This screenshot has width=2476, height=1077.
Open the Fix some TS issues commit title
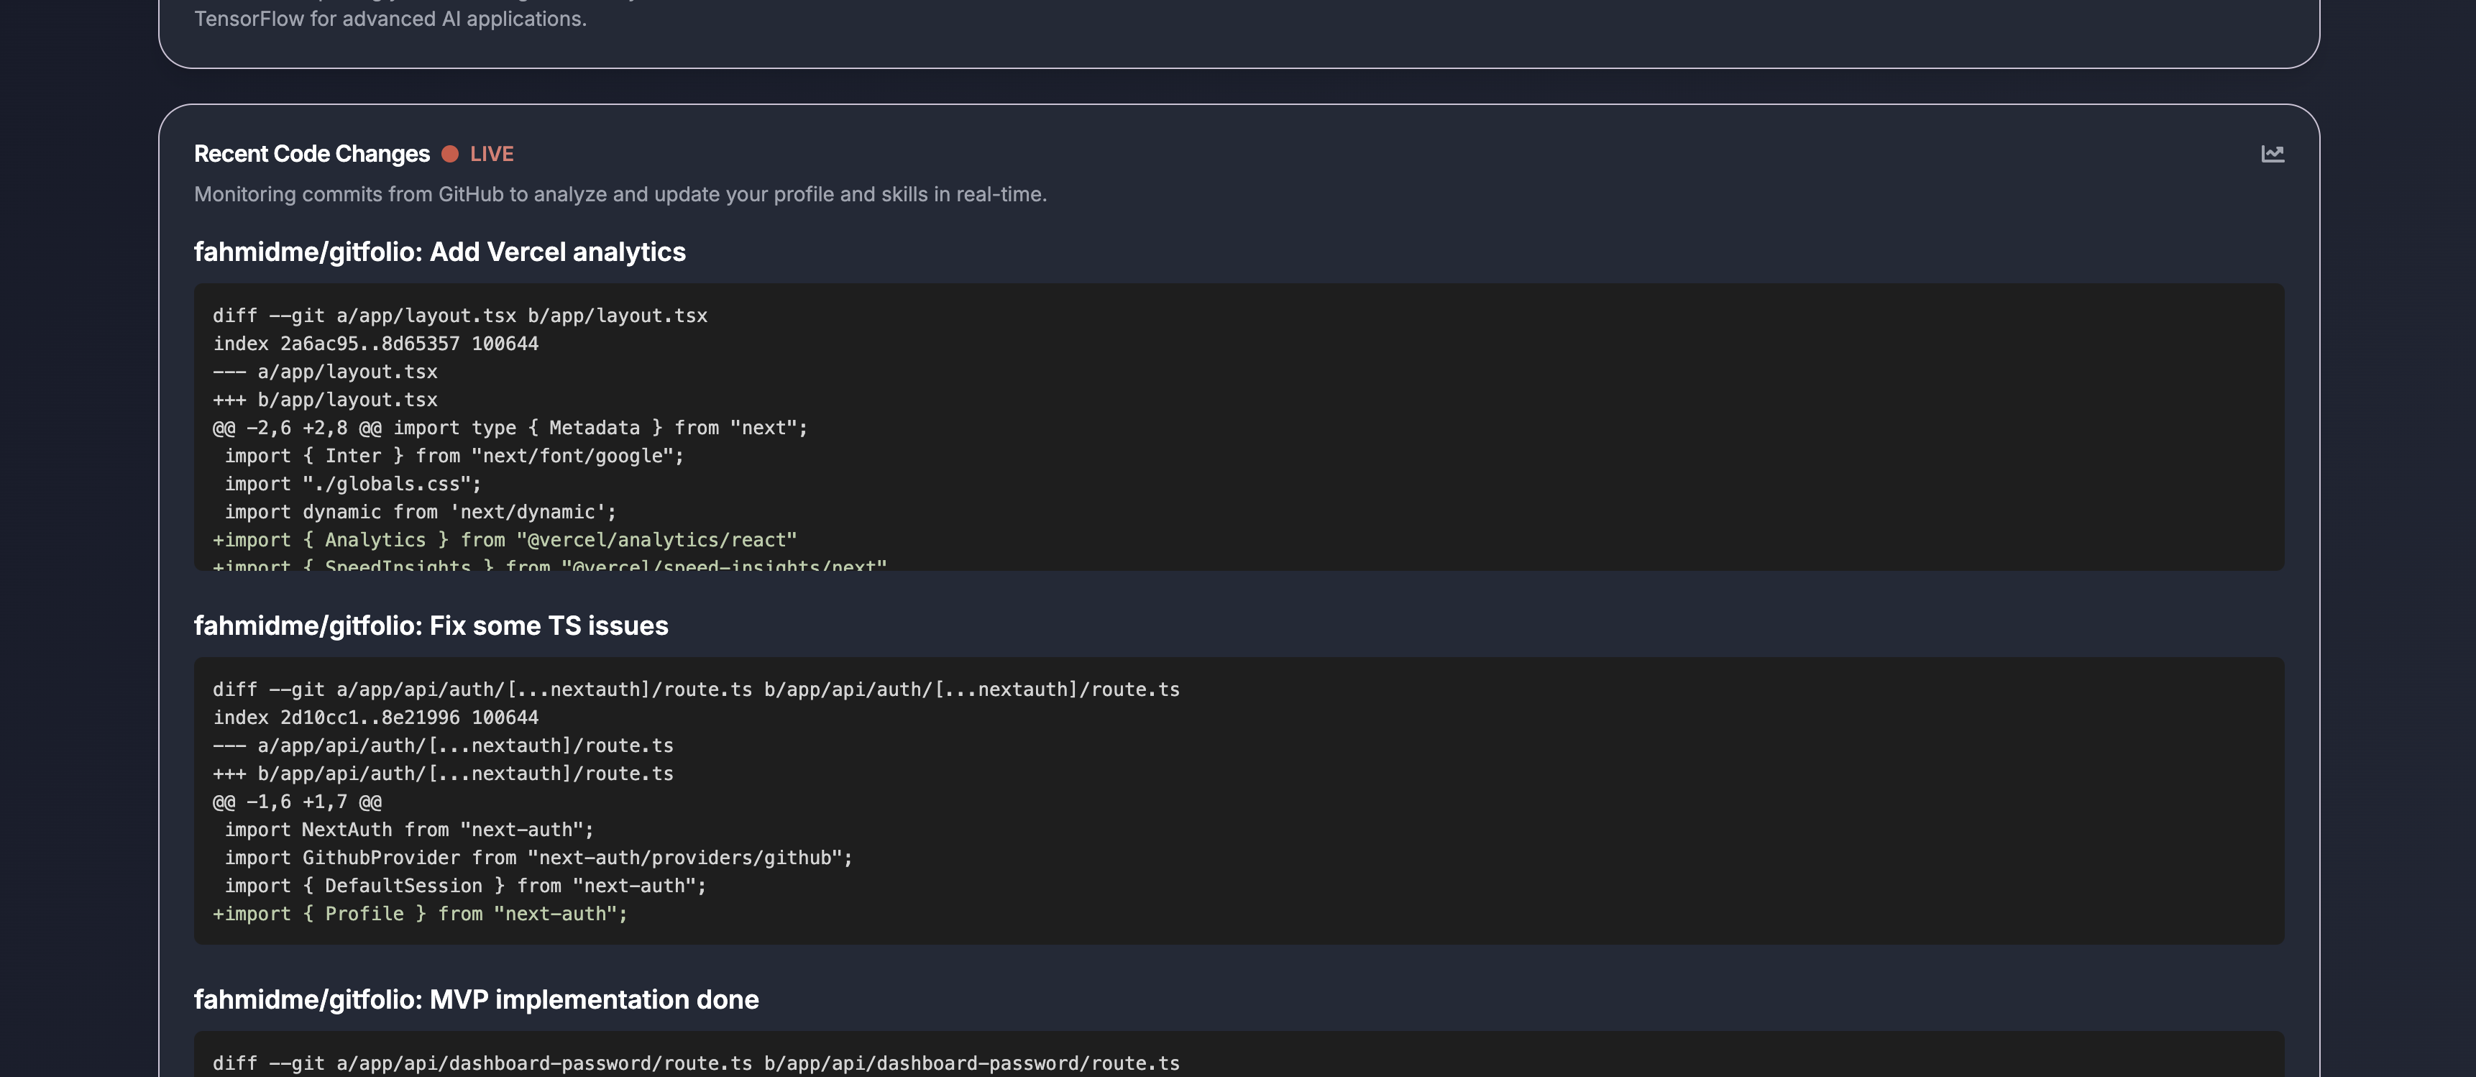pyautogui.click(x=431, y=626)
